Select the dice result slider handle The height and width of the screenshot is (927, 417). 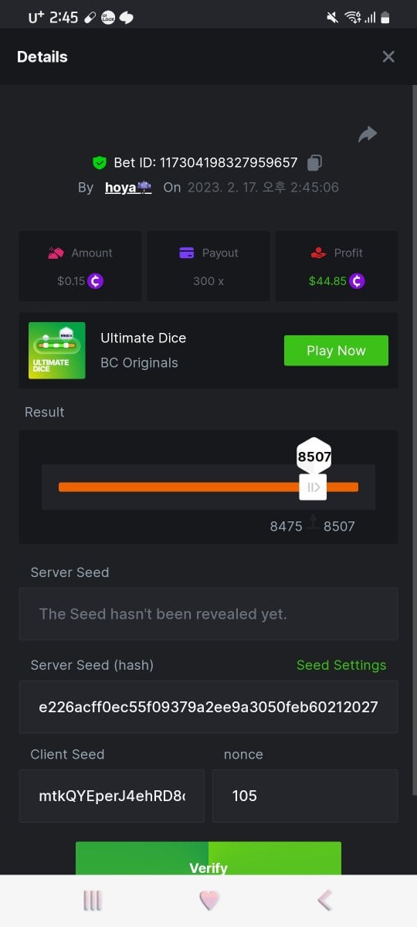(x=314, y=487)
